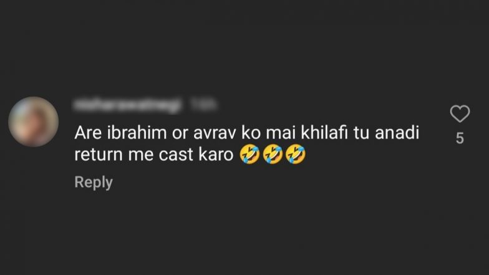Viewport: 489px width, 275px height.
Task: Click the word "tu" in the comment
Action: click(x=362, y=133)
